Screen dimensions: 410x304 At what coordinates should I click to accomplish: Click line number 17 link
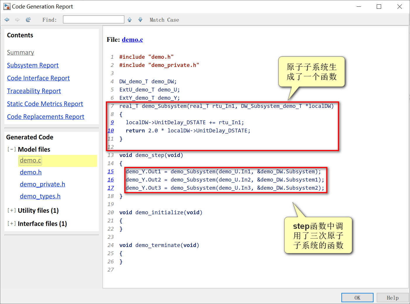[x=111, y=188]
